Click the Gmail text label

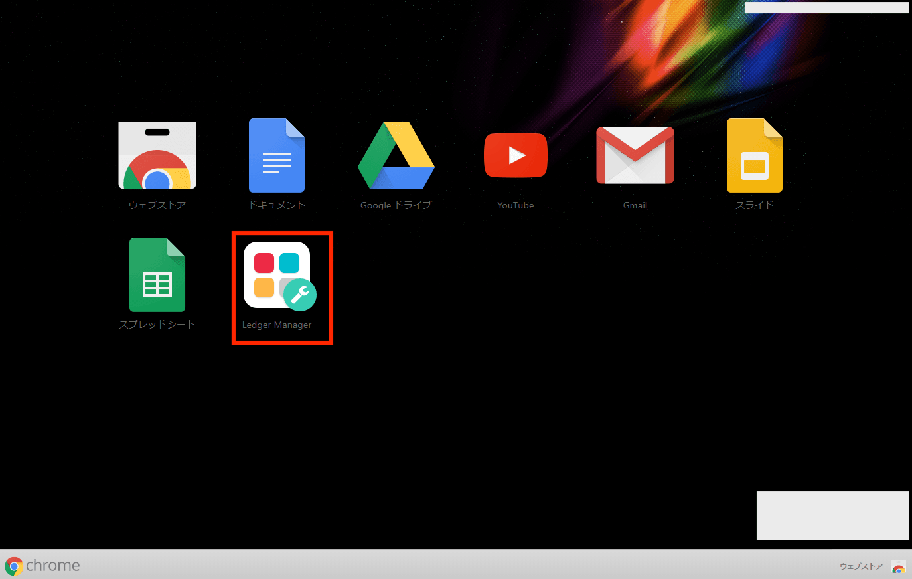click(x=635, y=205)
